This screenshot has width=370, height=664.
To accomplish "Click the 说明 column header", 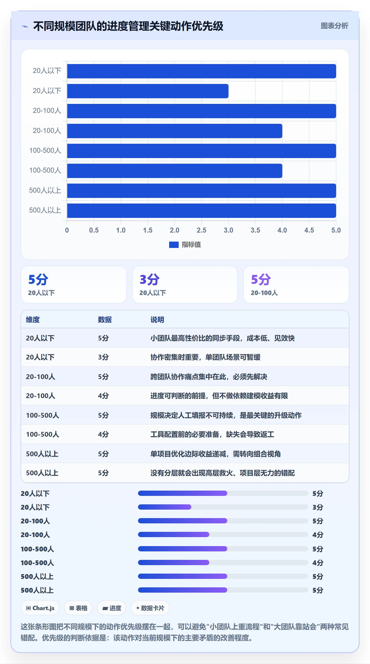I will pyautogui.click(x=157, y=320).
